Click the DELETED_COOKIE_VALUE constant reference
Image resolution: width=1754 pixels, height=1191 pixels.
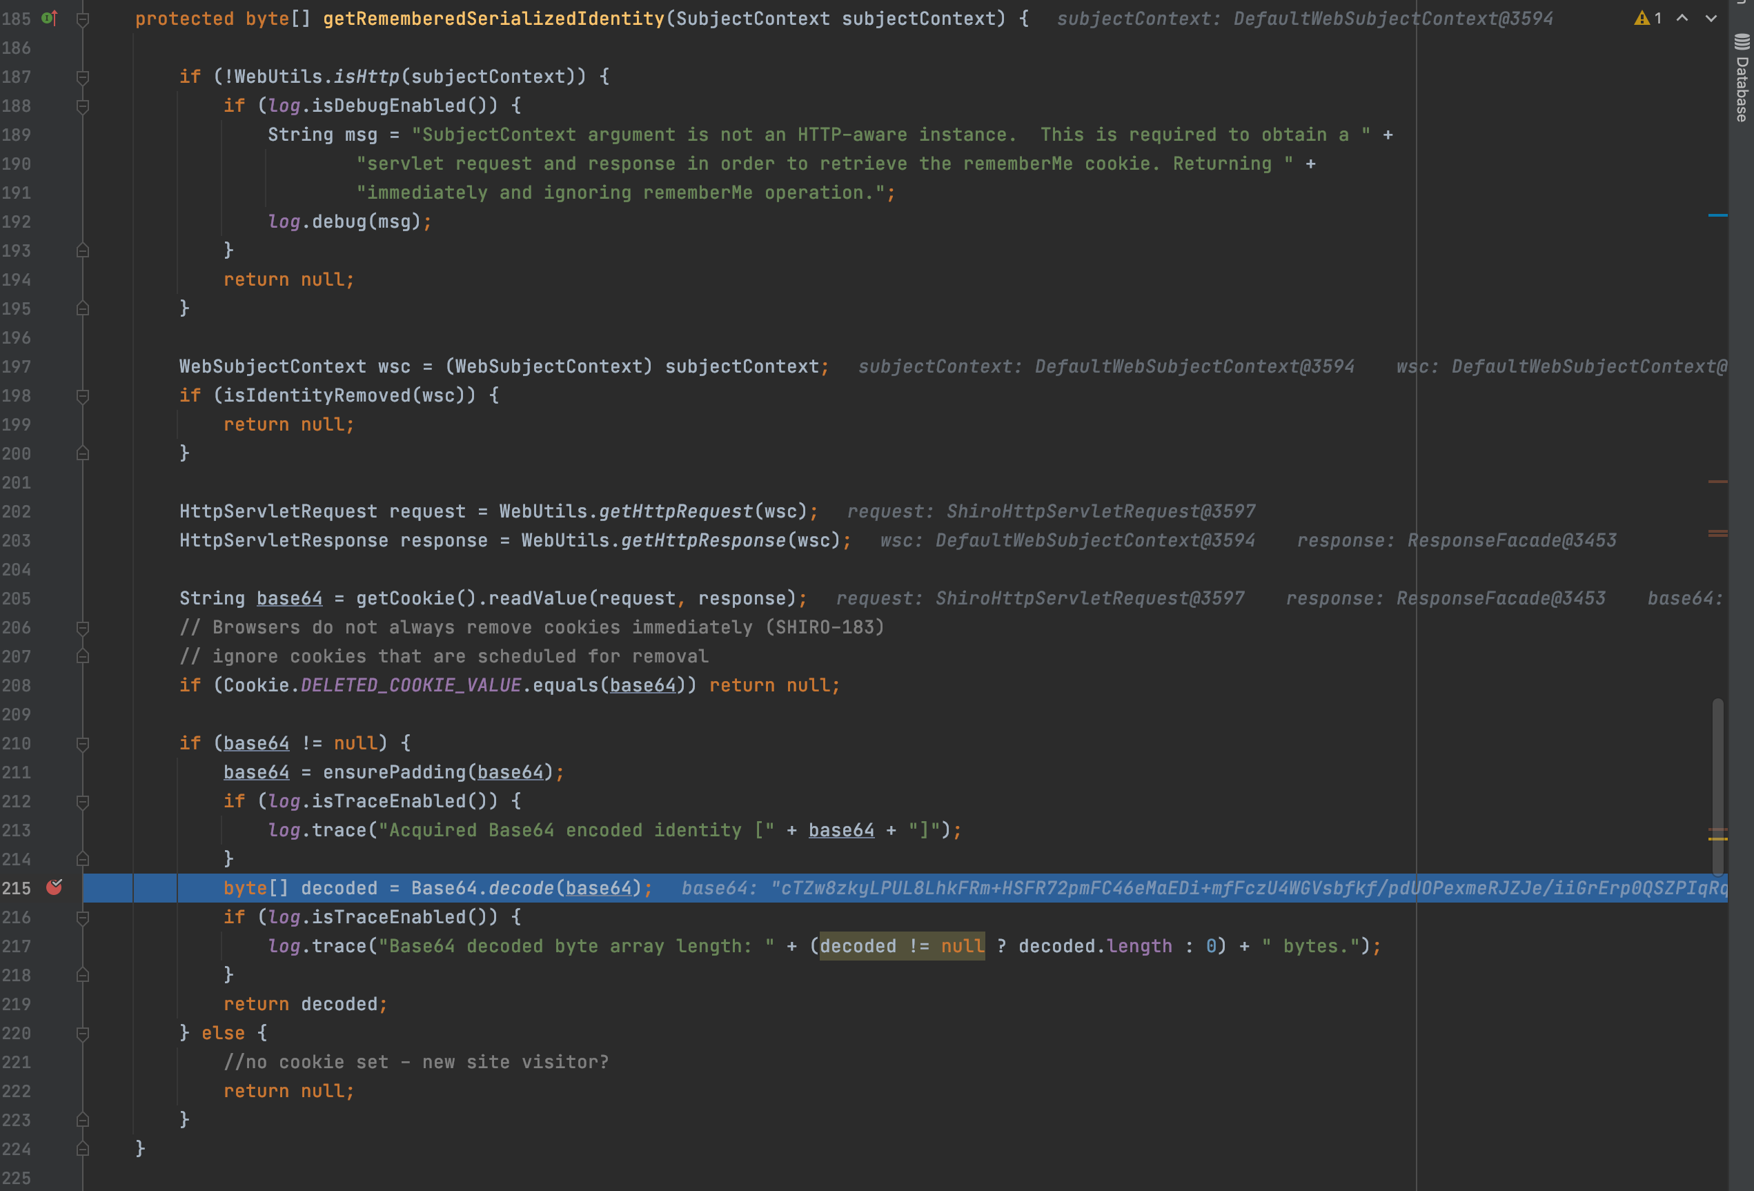click(411, 685)
